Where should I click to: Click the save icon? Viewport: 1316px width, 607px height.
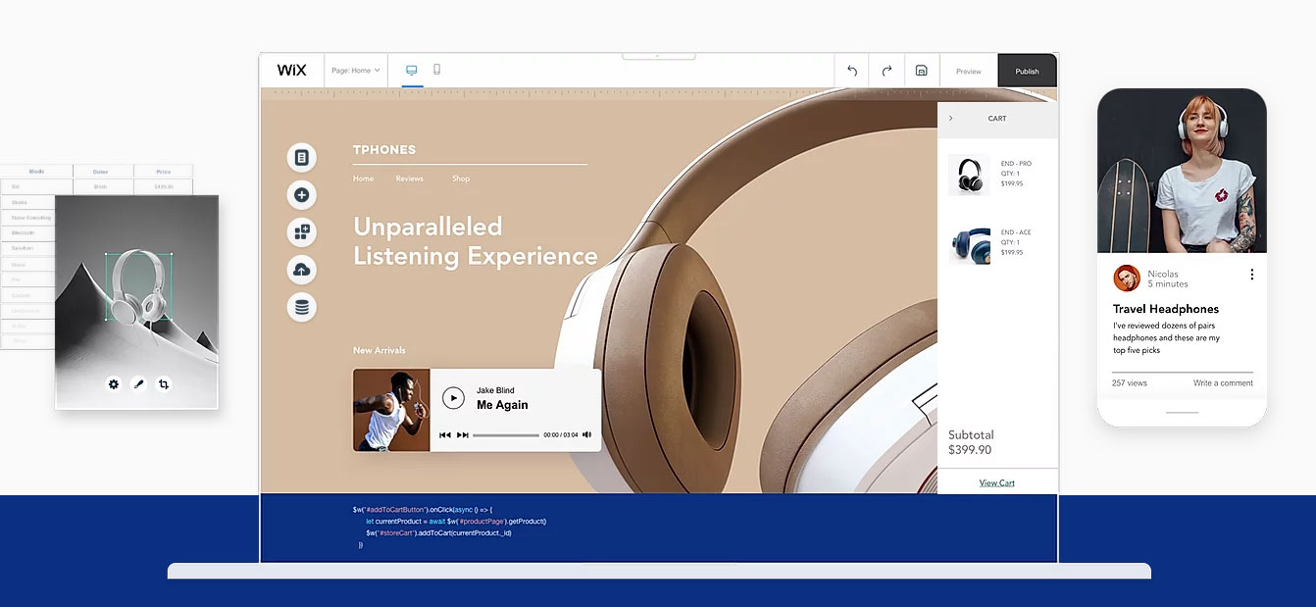(x=921, y=71)
